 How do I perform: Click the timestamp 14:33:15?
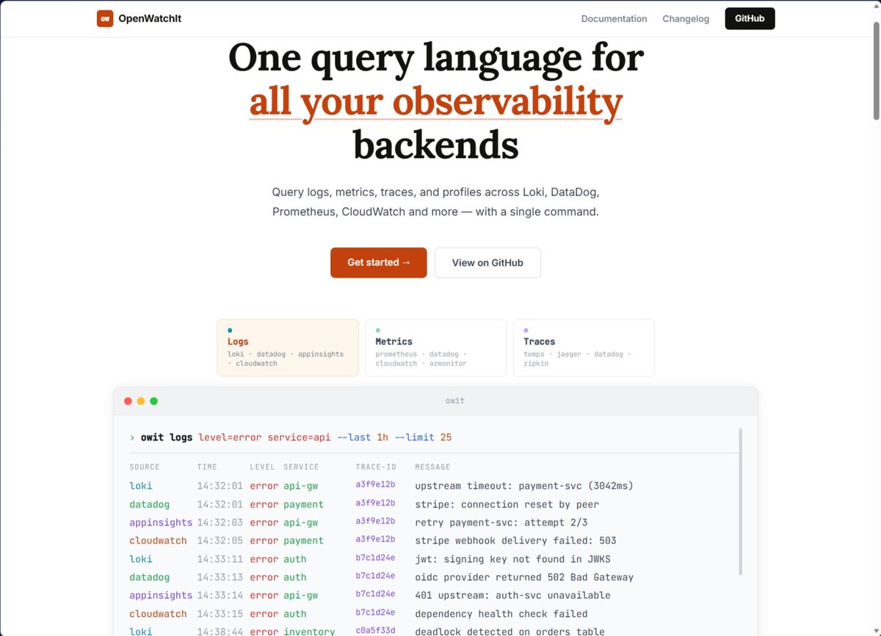220,613
